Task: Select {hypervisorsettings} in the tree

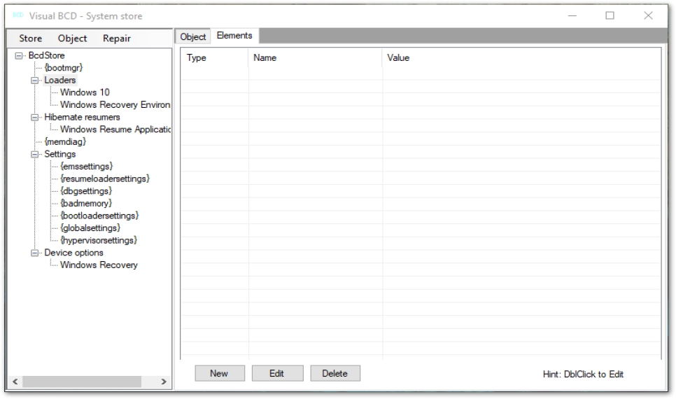Action: click(x=98, y=241)
